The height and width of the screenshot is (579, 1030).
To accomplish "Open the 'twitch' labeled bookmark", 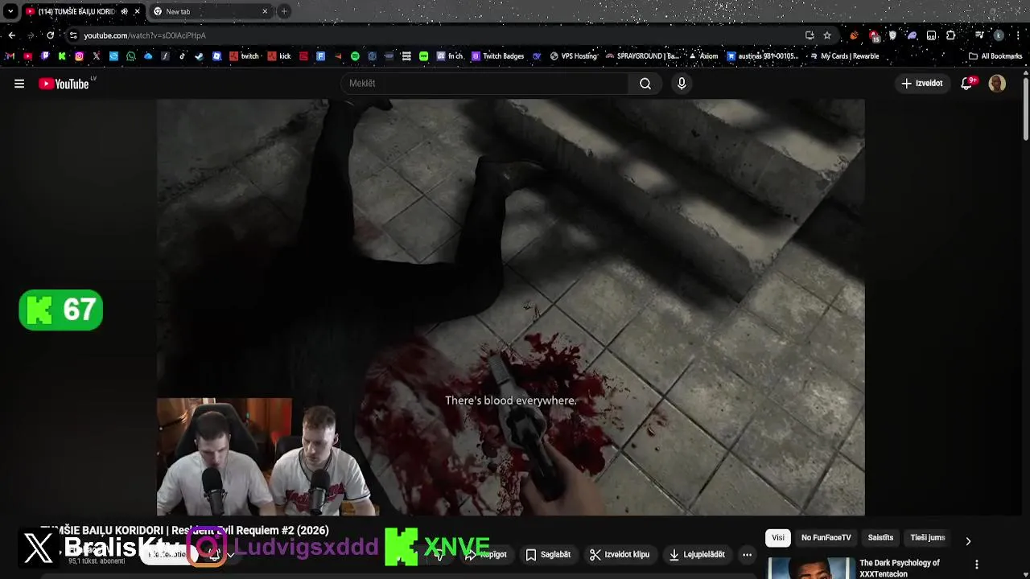I will coord(245,56).
